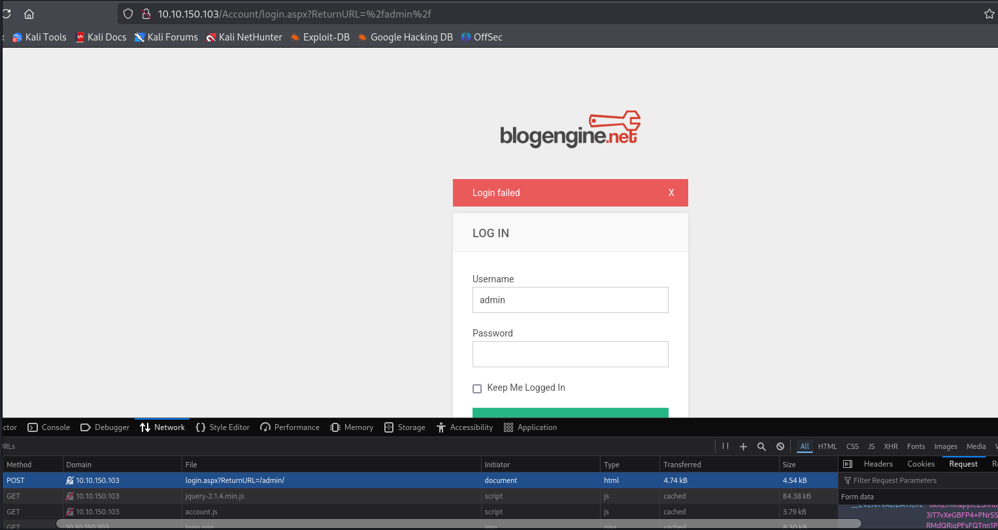Collapse the request details pane toggle icon
This screenshot has height=530, width=998.
pyautogui.click(x=848, y=464)
